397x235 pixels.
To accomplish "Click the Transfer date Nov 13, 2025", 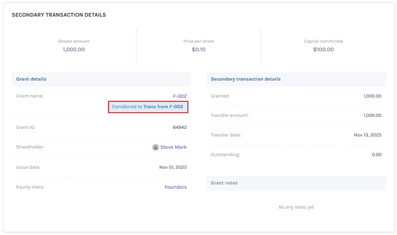I will 368,135.
